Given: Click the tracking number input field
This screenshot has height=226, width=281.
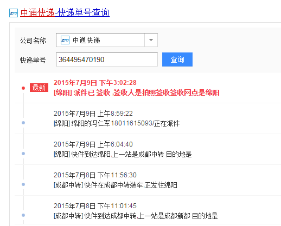Looking at the screenshot, I should (107, 59).
